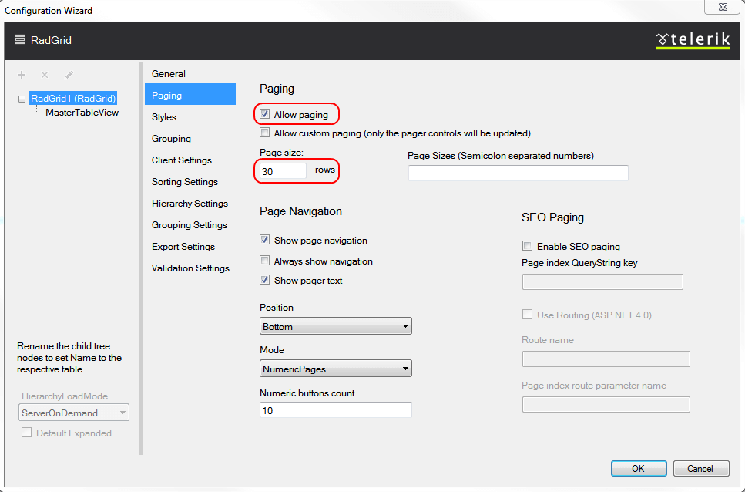Select the Client Settings tab
The width and height of the screenshot is (745, 492).
click(182, 160)
